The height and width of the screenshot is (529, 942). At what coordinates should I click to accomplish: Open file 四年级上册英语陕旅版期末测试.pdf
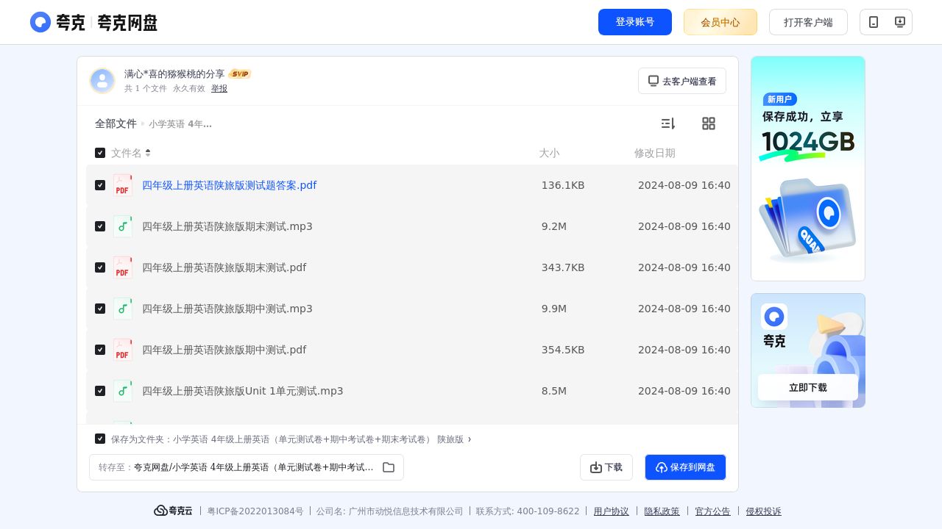click(224, 267)
